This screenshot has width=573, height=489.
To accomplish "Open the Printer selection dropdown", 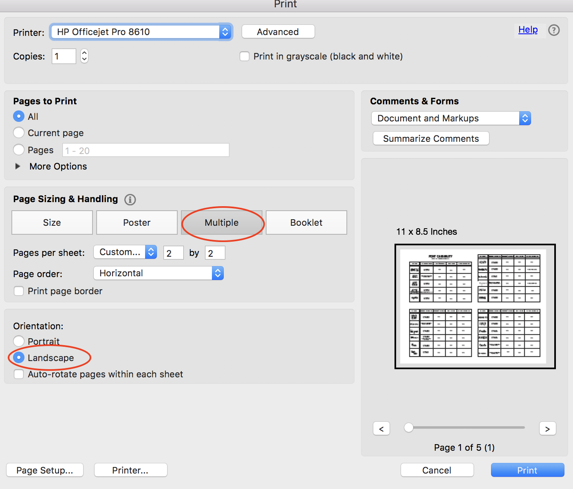I will click(141, 32).
